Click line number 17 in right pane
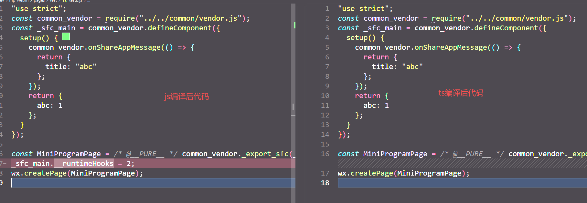 point(325,173)
